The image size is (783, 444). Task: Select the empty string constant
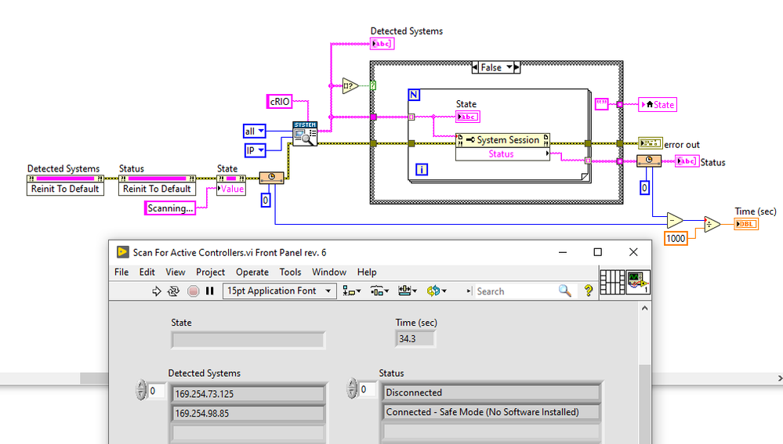tap(602, 104)
